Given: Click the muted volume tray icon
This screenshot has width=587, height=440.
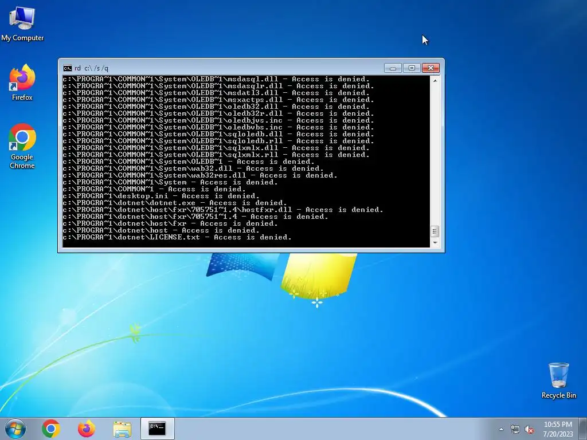Looking at the screenshot, I should point(529,429).
